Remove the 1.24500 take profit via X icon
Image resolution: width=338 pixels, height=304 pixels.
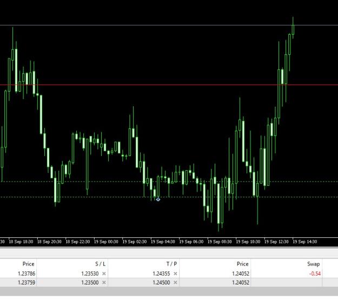pyautogui.click(x=175, y=283)
